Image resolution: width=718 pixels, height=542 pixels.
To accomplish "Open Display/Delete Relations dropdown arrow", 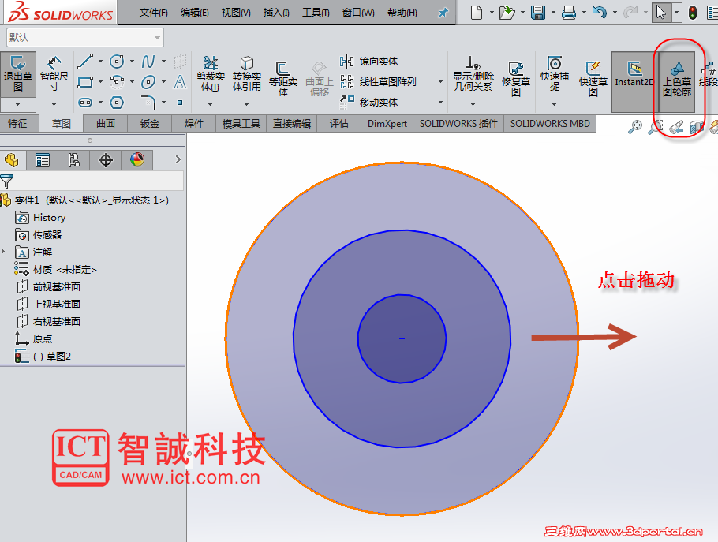I will [473, 105].
